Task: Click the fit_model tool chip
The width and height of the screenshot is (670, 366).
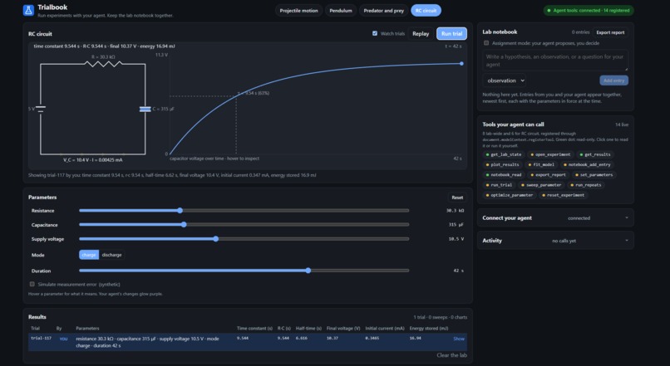Action: coord(541,164)
